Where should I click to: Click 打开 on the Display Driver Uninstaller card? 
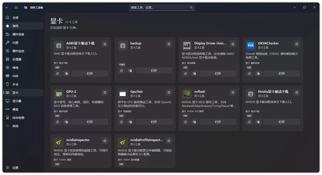[218, 74]
